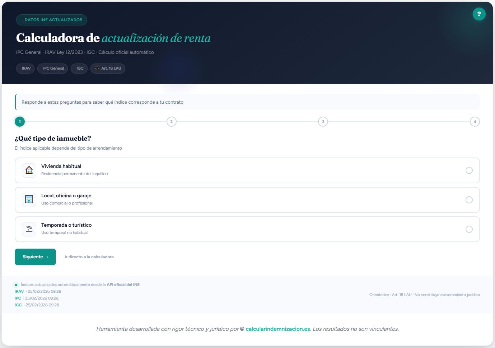Click the 'Responde a estas preguntas' info banner
This screenshot has width=495, height=348.
tap(247, 102)
